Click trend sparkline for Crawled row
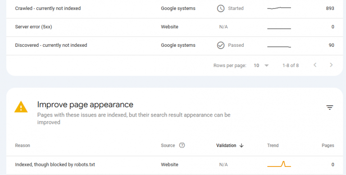The width and height of the screenshot is (346, 175). point(279,8)
